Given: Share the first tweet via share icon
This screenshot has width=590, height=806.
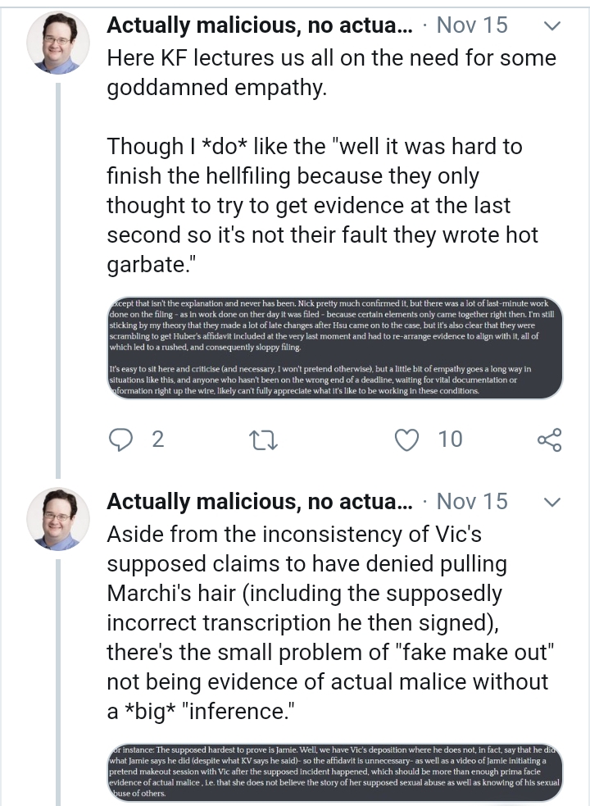Looking at the screenshot, I should click(x=549, y=440).
